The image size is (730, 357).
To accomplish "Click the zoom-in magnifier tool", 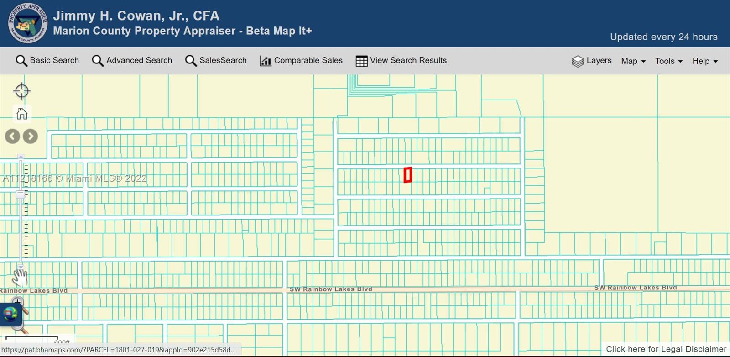I will point(18,302).
